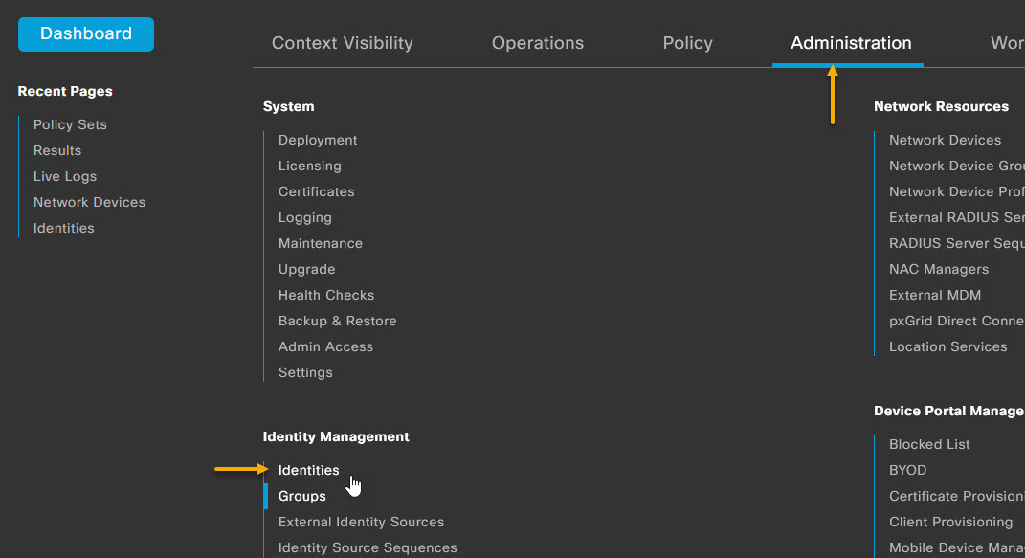Open Health Checks under System
The width and height of the screenshot is (1025, 558).
pyautogui.click(x=326, y=295)
